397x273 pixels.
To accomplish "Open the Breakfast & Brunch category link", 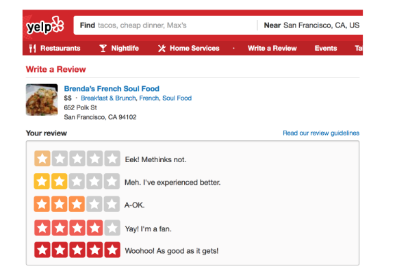I will [x=108, y=98].
